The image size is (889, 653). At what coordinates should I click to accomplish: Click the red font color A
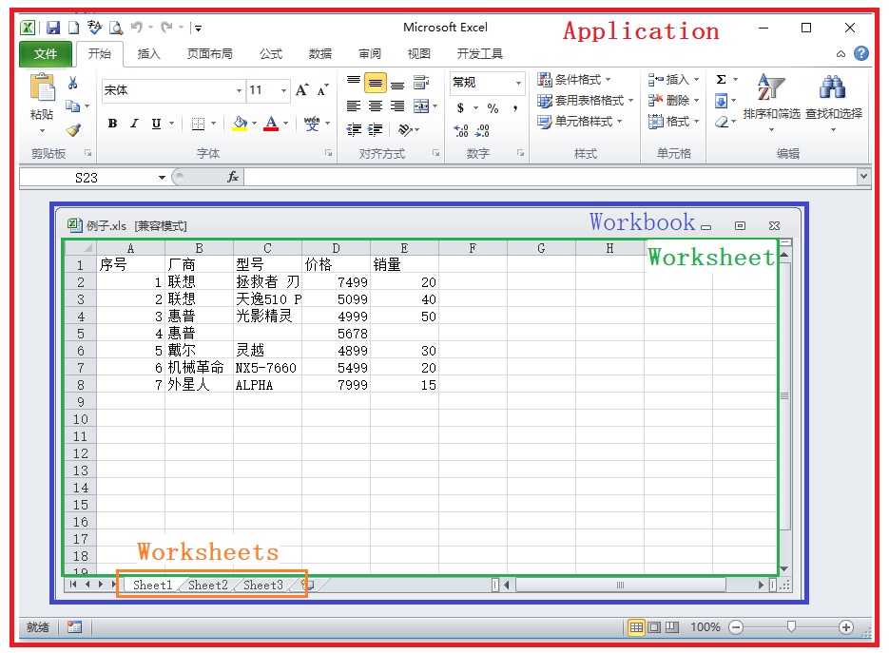coord(272,124)
